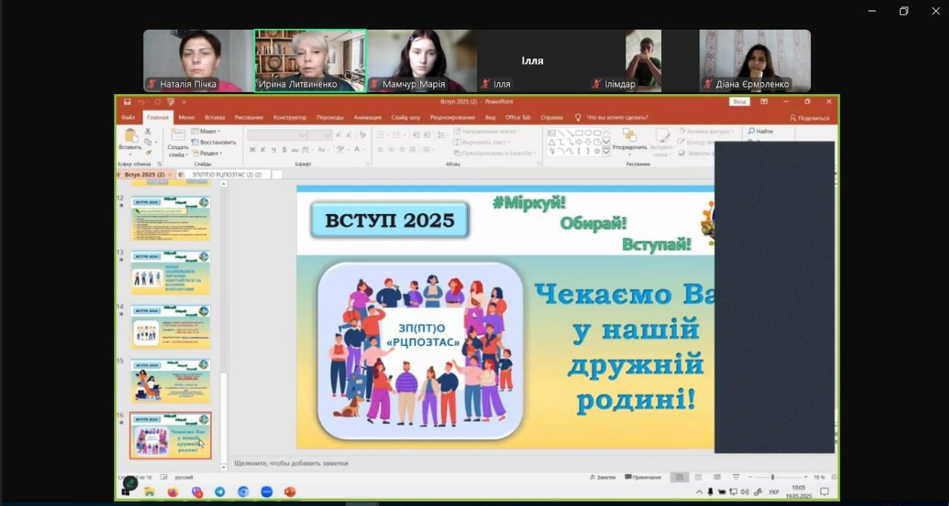
Task: Open the font name combo box
Action: click(x=277, y=135)
